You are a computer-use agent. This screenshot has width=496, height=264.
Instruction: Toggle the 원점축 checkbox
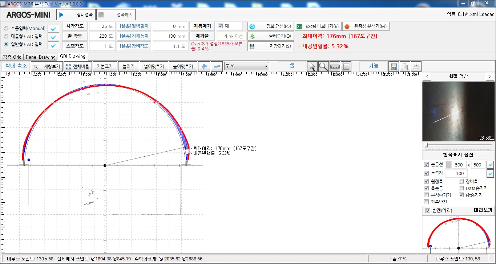click(427, 181)
